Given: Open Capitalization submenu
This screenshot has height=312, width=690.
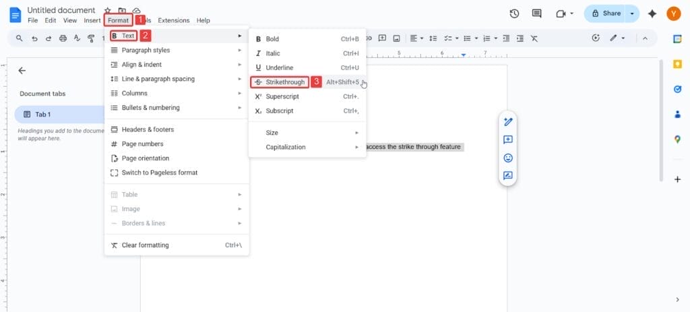Looking at the screenshot, I should 307,147.
